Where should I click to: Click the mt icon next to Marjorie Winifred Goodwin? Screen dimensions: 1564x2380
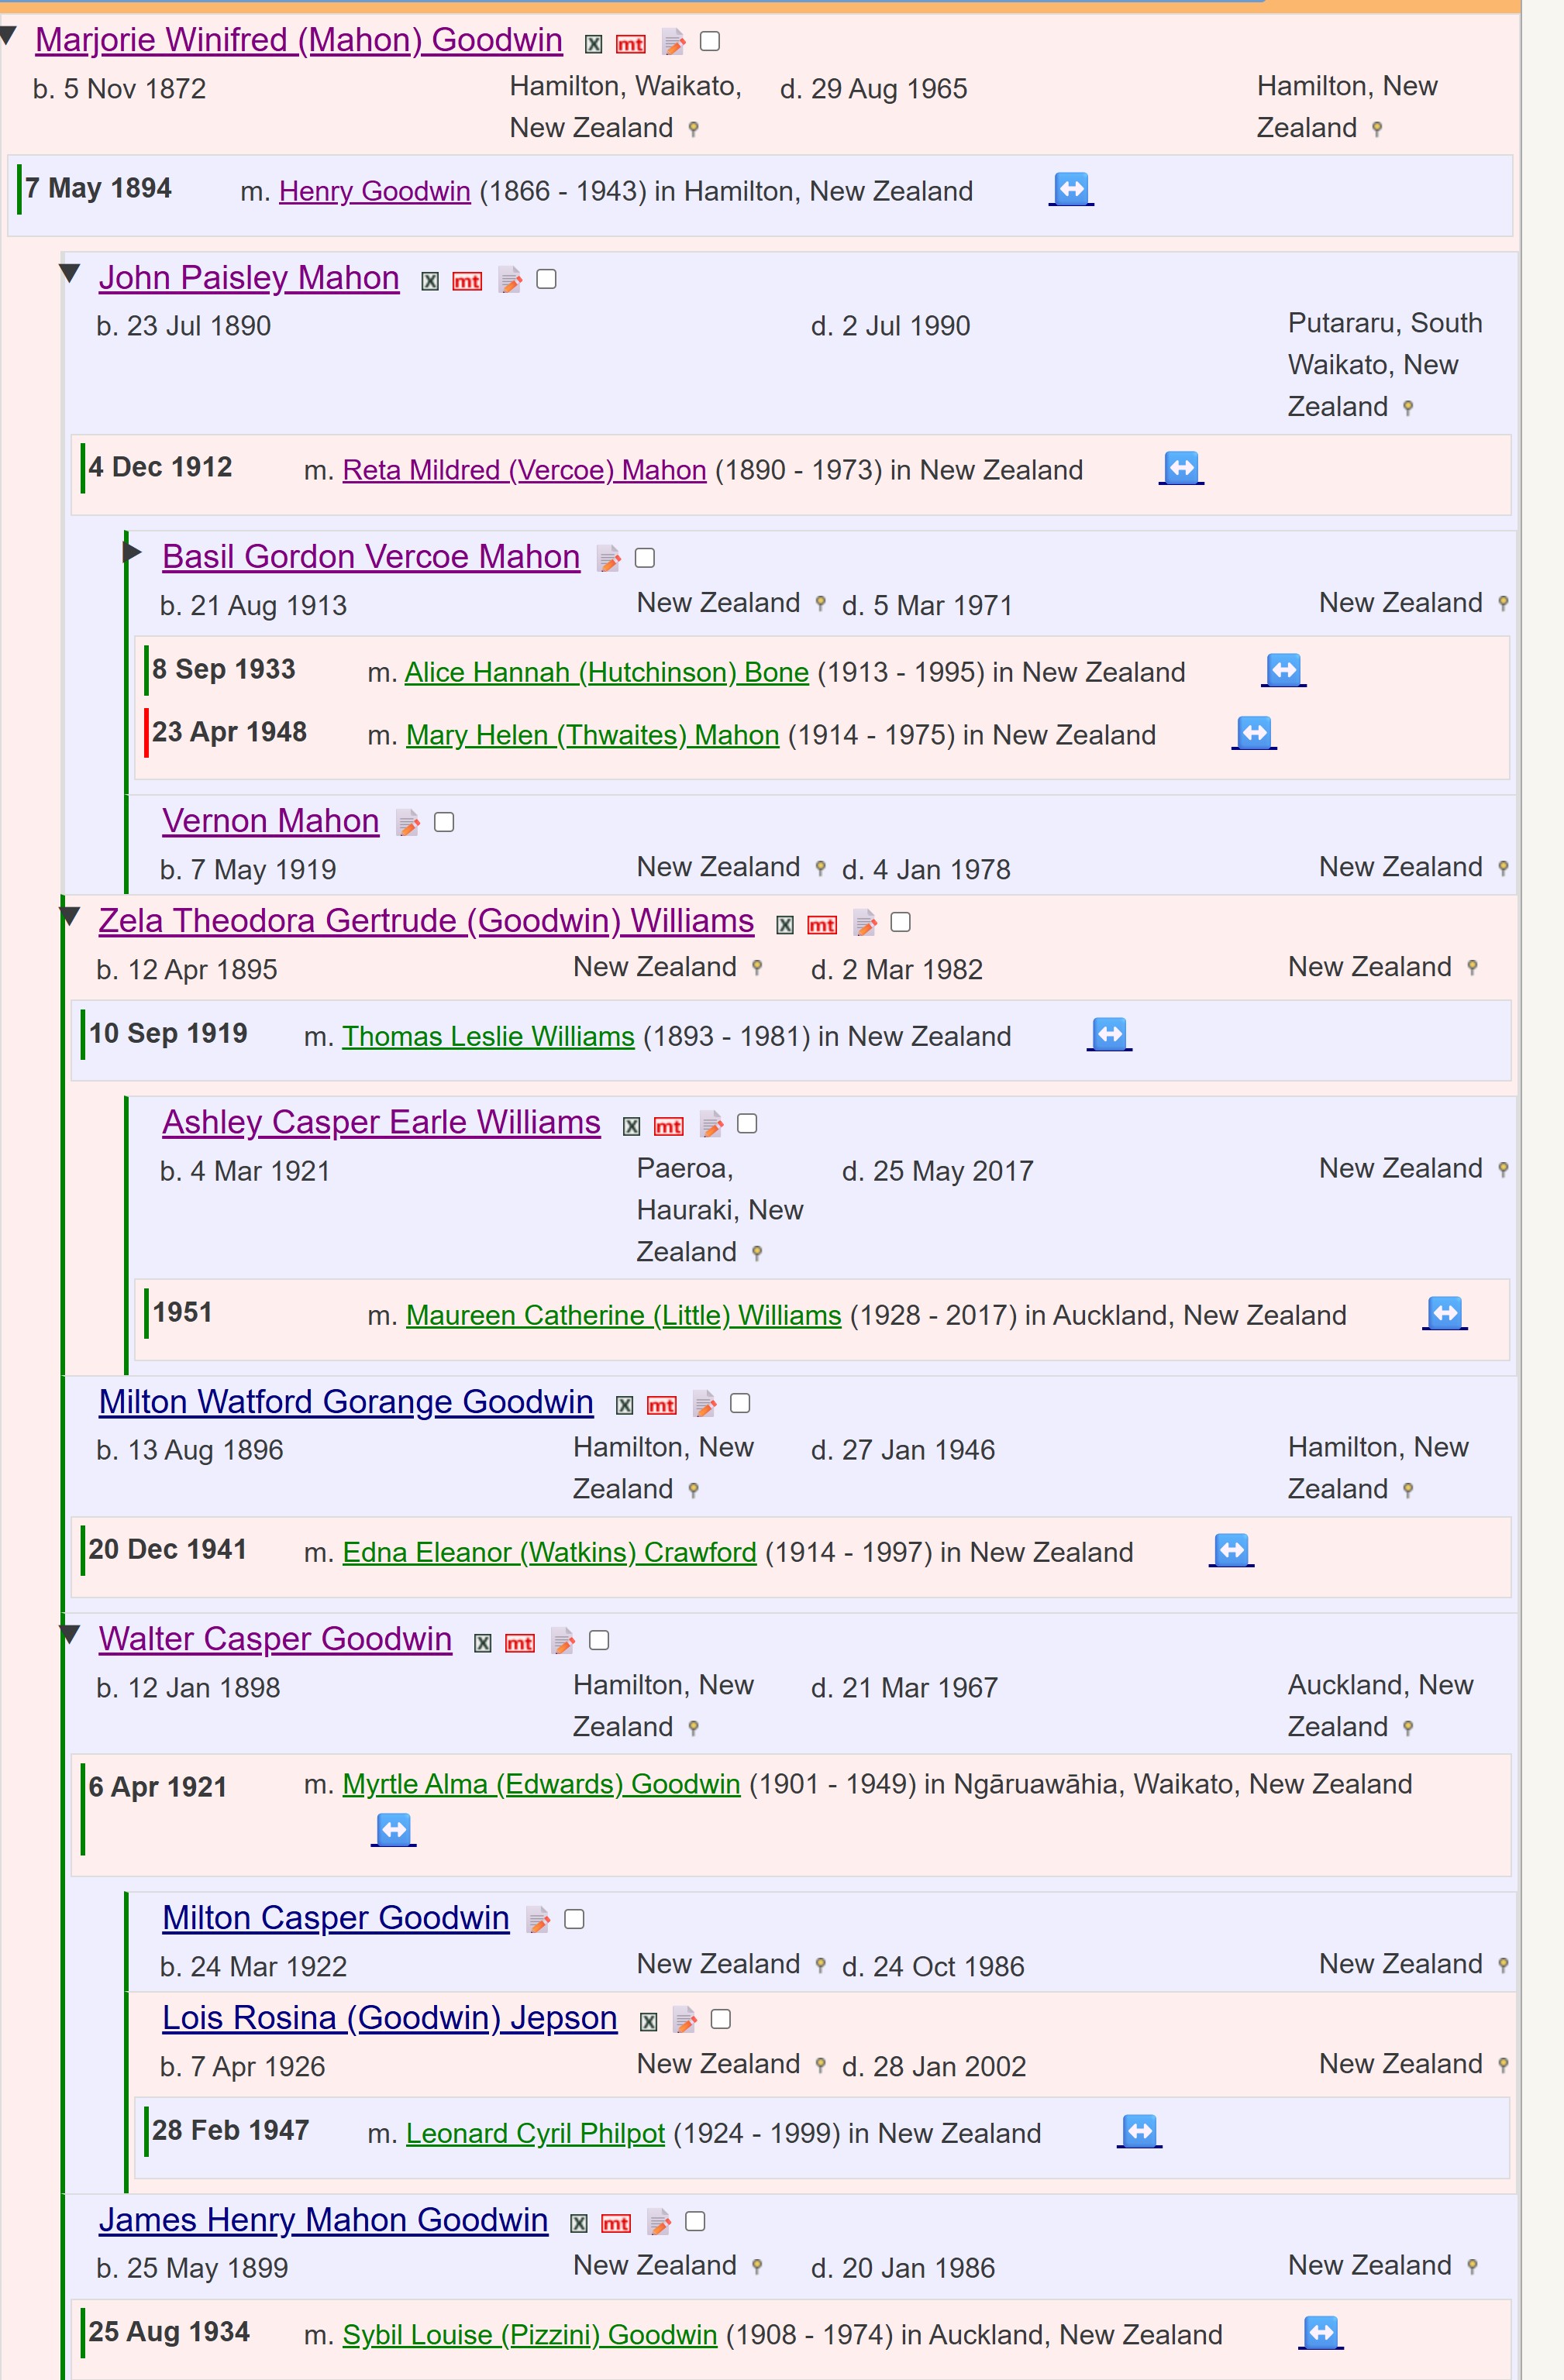pyautogui.click(x=630, y=44)
